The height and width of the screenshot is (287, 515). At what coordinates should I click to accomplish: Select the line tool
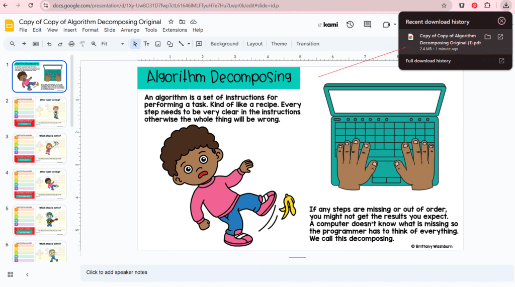coord(181,44)
